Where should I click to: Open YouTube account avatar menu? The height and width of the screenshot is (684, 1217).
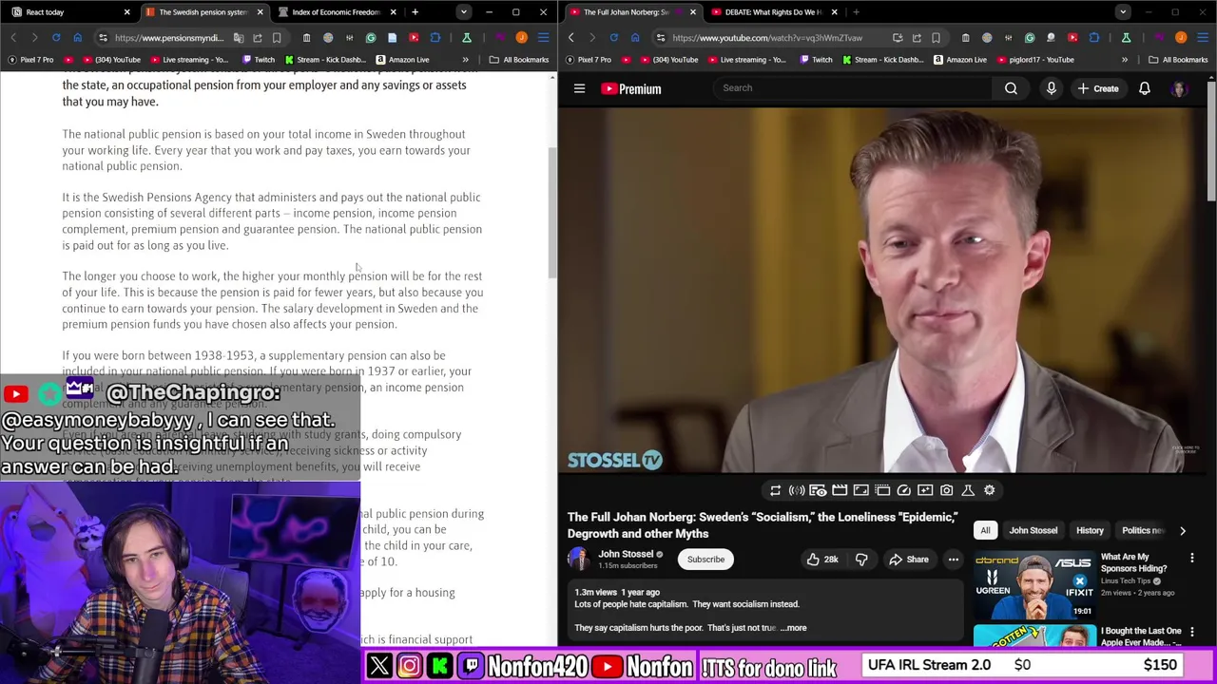[x=1179, y=88]
